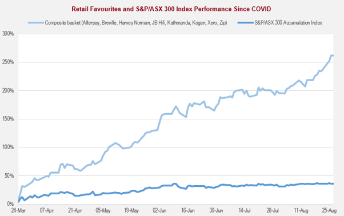The image size is (344, 216).
Task: Select the S&P/ASX 300 Accumulation Index legend label
Action: click(288, 23)
